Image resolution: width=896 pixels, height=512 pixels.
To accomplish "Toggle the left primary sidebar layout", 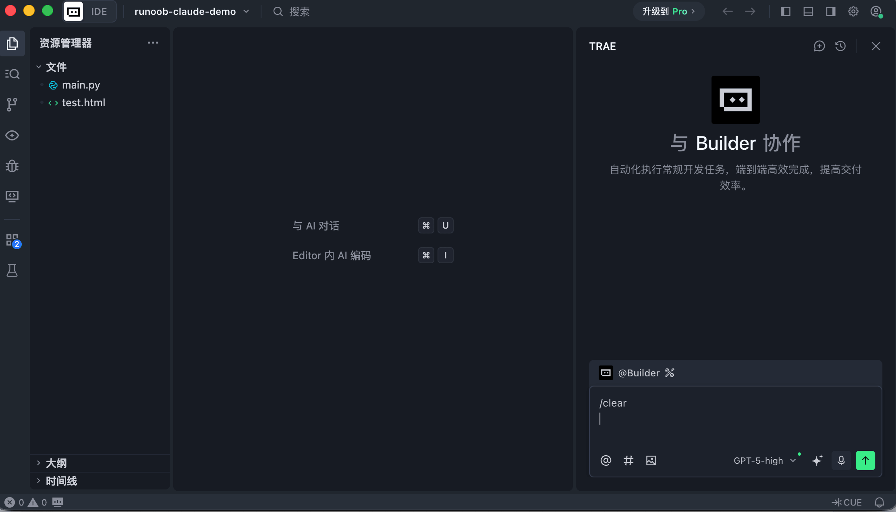I will click(x=785, y=12).
